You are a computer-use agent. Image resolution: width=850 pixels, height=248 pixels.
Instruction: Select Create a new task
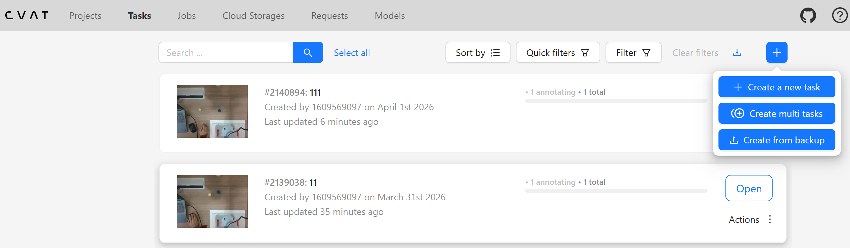[x=777, y=87]
